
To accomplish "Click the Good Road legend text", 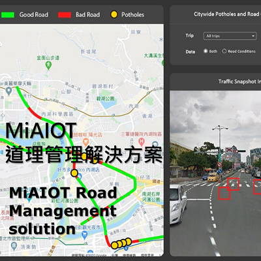I will pos(34,15).
